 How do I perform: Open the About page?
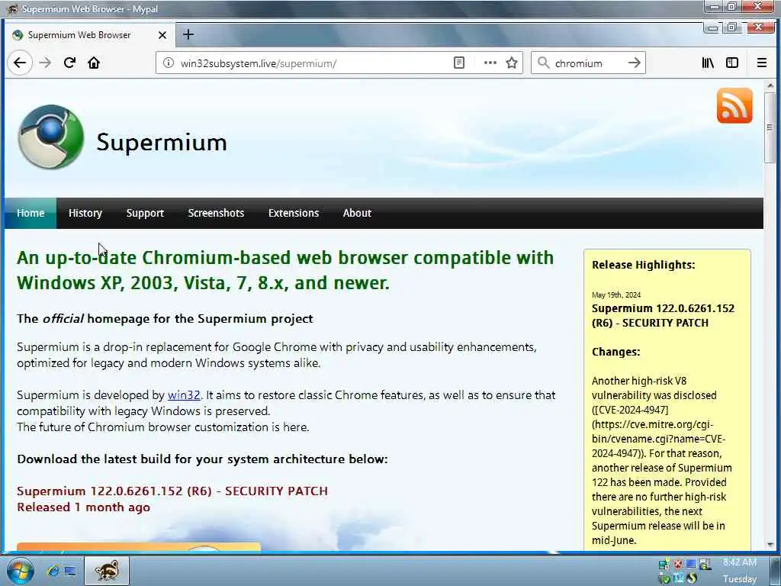tap(357, 213)
